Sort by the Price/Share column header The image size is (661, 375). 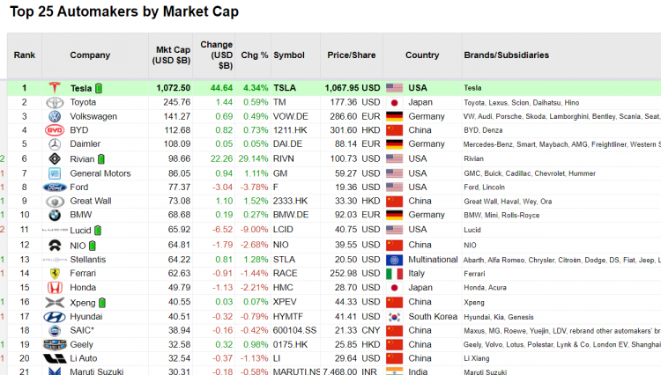click(x=351, y=55)
